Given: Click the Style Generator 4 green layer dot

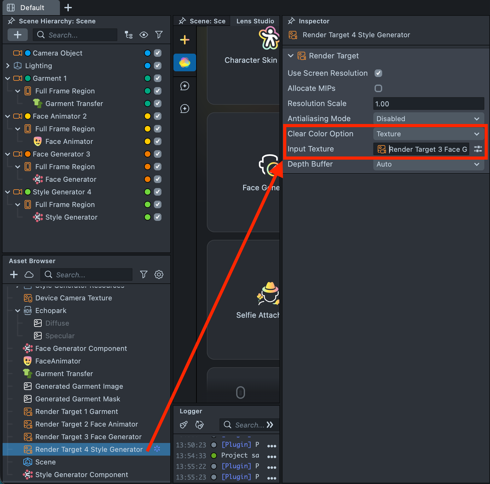Looking at the screenshot, I should [x=148, y=192].
